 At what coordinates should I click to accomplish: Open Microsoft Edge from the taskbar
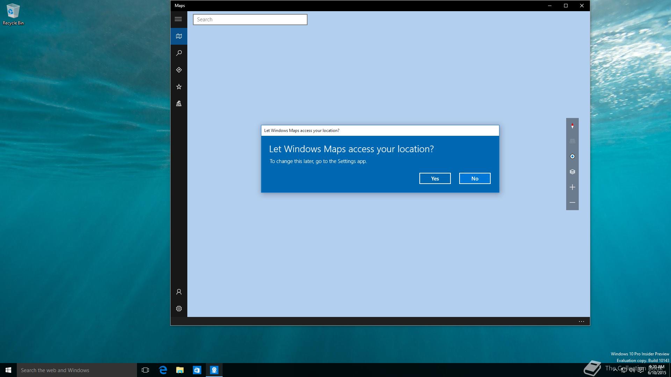point(163,370)
